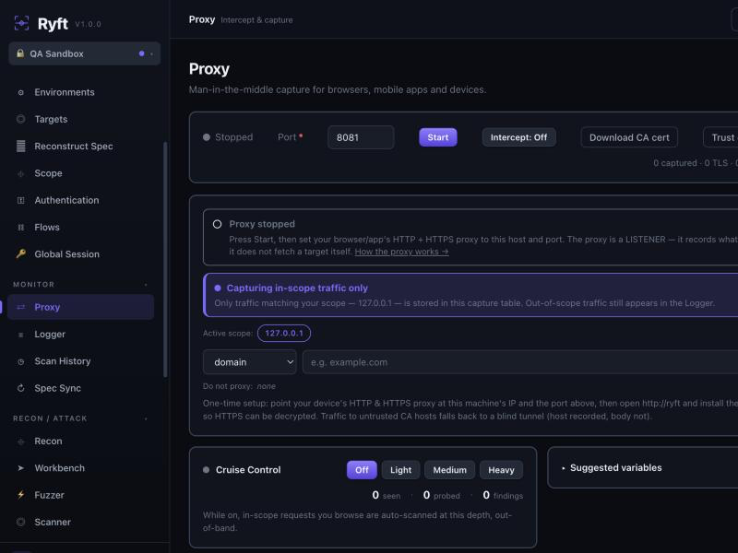
Task: Select Proxy in the sidebar
Action: click(x=80, y=307)
